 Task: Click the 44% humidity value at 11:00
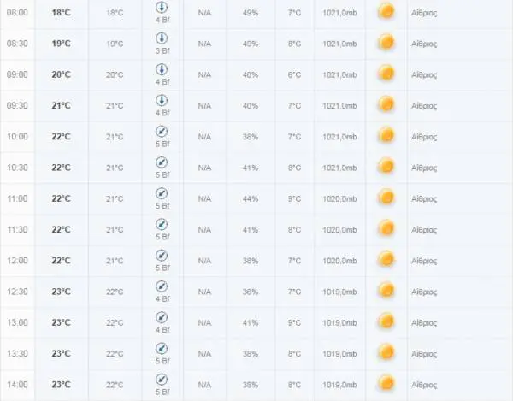coord(251,199)
